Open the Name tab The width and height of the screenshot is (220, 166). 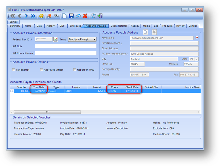click(28, 26)
